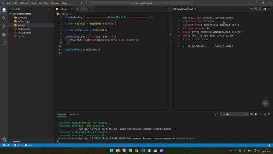Open the launch profile dropdown next to new terminal plus
This screenshot has width=273, height=154.
(x=218, y=114)
